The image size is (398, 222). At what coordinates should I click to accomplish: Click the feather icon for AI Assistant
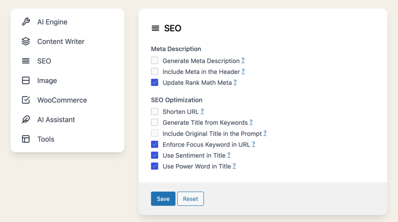coord(26,120)
